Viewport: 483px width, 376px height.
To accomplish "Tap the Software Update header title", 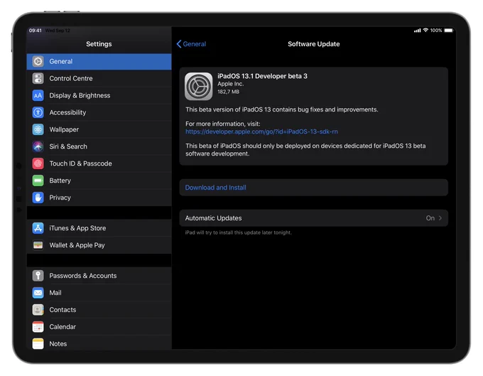I will coord(313,44).
